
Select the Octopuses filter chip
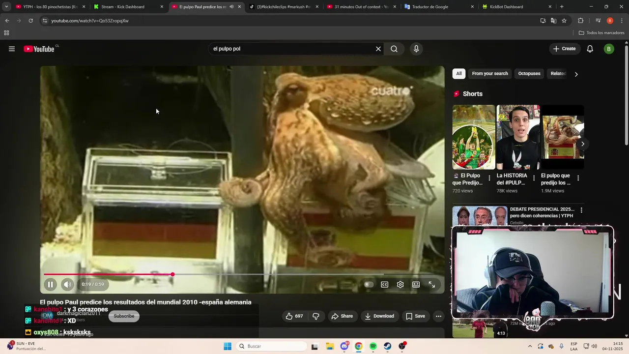pyautogui.click(x=529, y=74)
